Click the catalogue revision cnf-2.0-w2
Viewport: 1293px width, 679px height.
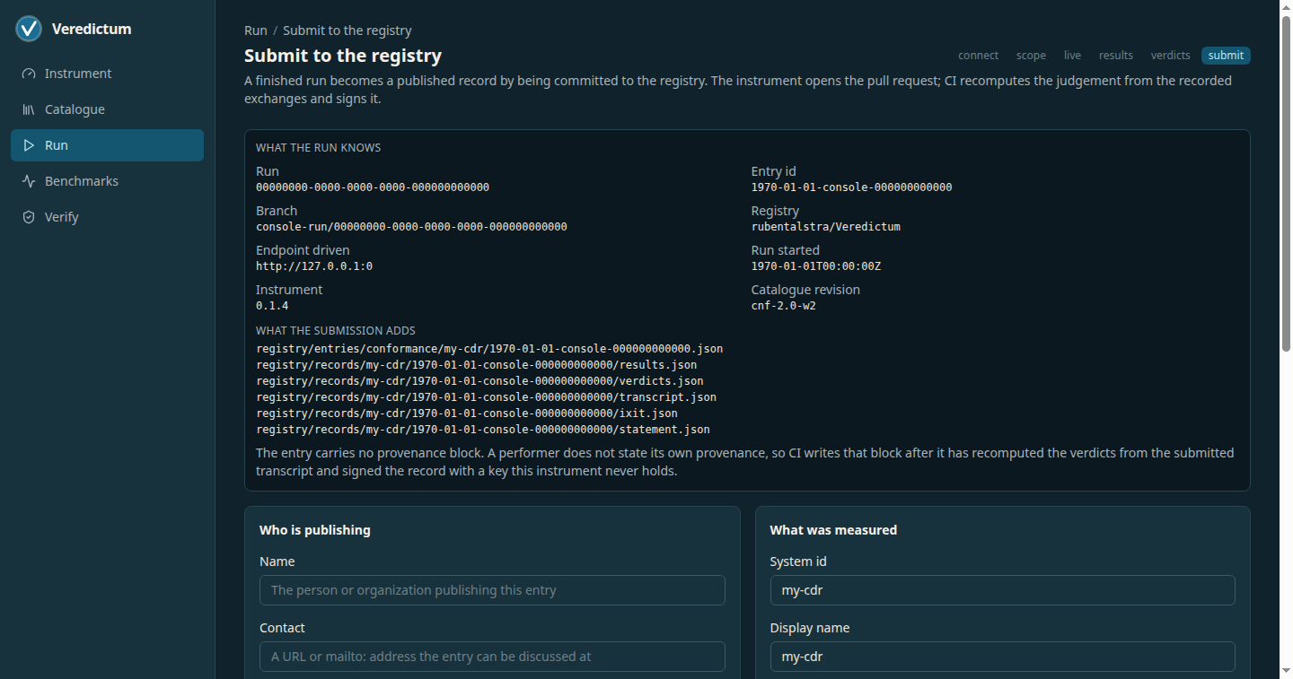click(784, 306)
